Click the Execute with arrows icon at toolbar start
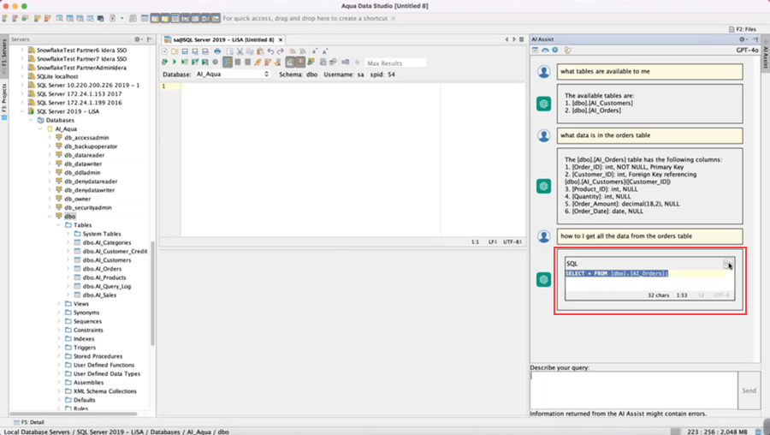Viewport: 770px width, 435px height. (x=164, y=62)
